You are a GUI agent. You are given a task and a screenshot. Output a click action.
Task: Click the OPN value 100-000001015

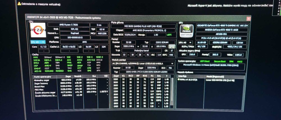click(75, 37)
